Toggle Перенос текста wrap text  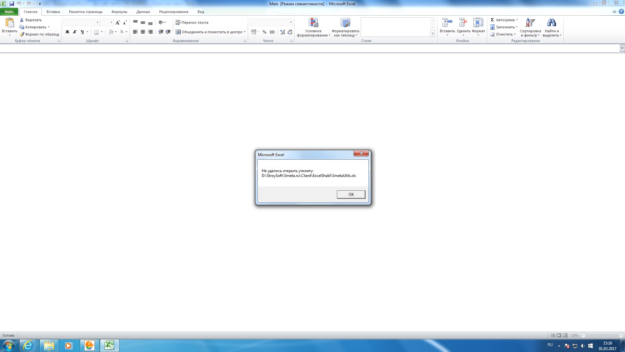(192, 22)
